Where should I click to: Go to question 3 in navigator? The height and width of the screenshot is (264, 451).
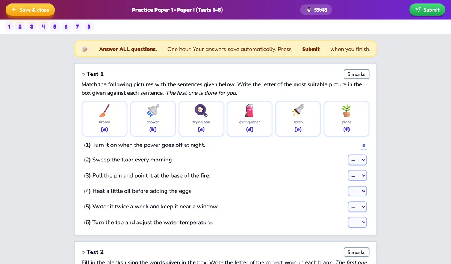32,27
